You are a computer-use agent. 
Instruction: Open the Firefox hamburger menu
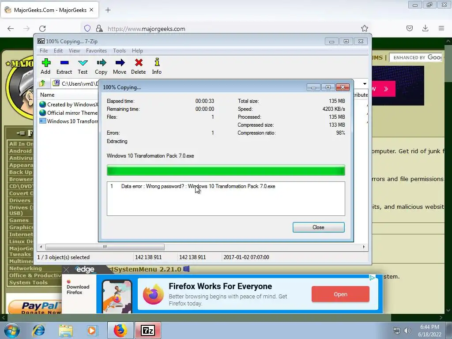click(x=441, y=28)
